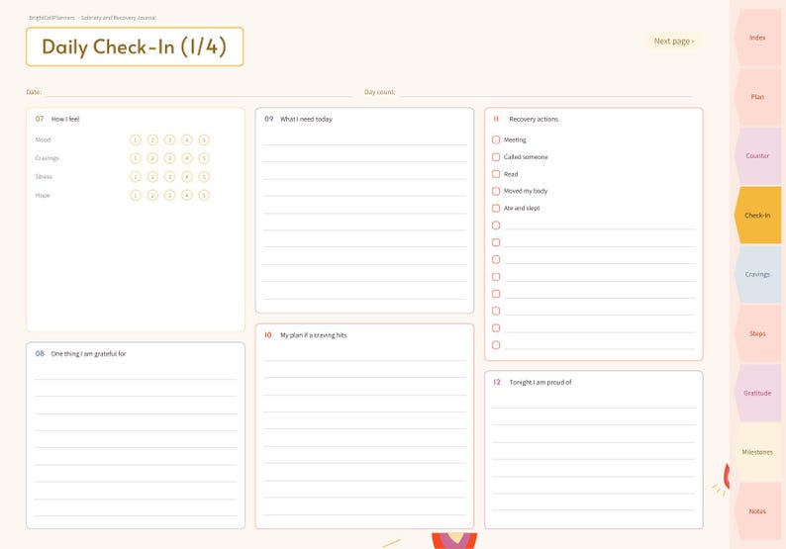Rate Cravings as 1

click(136, 158)
